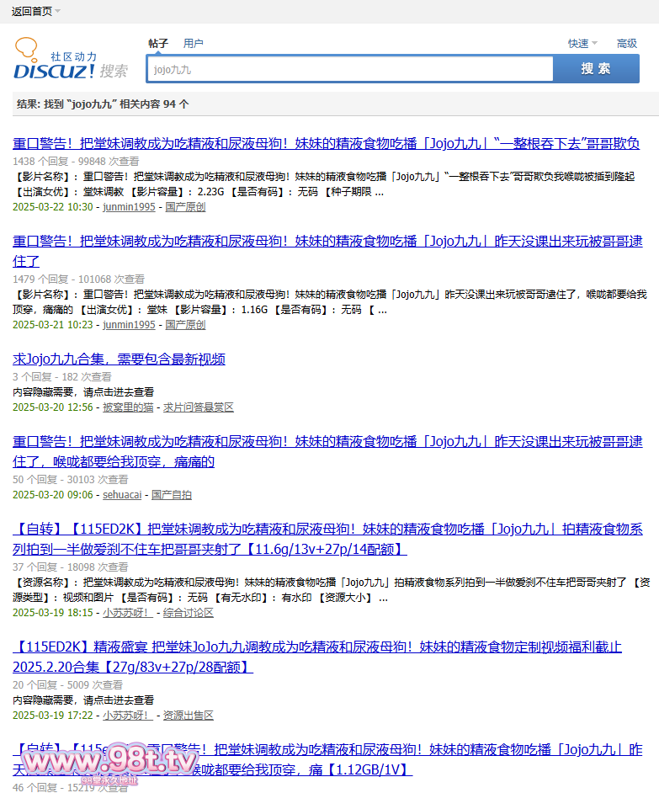Switch to the 帖子 search tab
The height and width of the screenshot is (793, 659).
pyautogui.click(x=158, y=44)
